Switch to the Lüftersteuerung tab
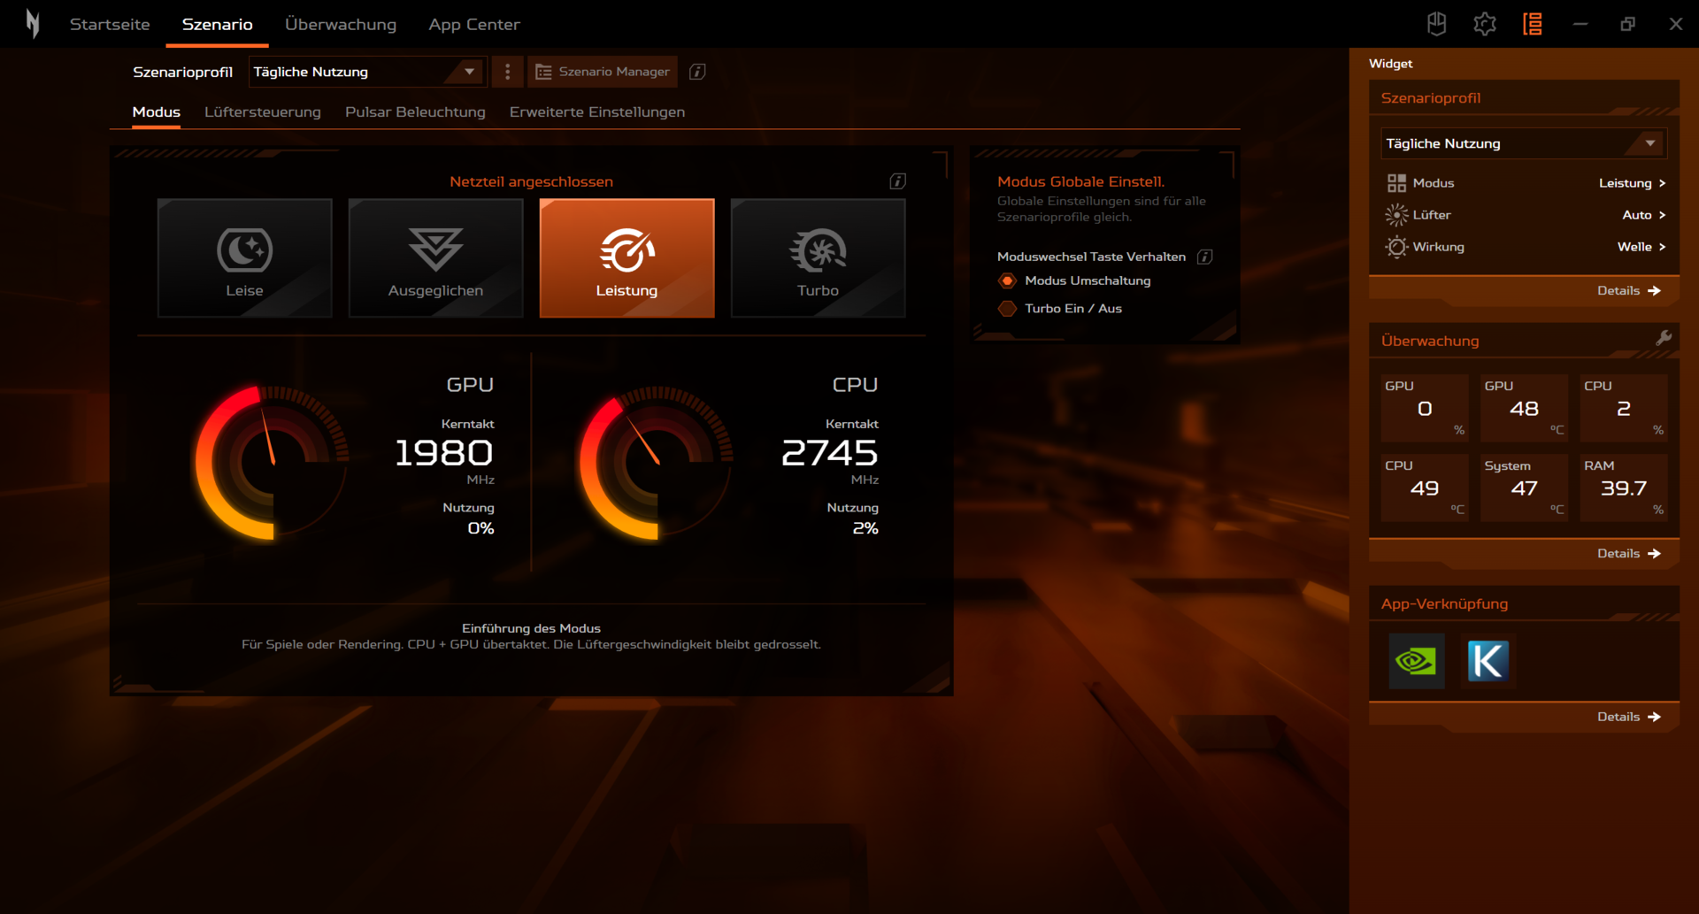This screenshot has height=914, width=1699. click(x=263, y=112)
